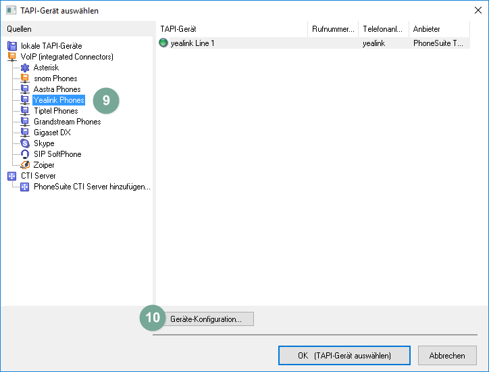Click the Skype icon in tree
Image resolution: width=489 pixels, height=372 pixels.
click(25, 143)
